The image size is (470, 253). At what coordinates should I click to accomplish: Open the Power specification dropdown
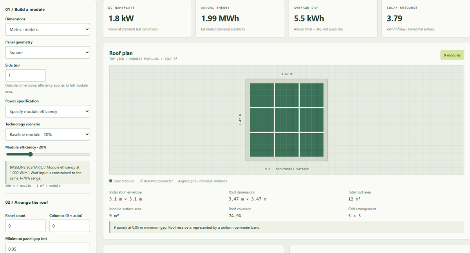pyautogui.click(x=47, y=111)
